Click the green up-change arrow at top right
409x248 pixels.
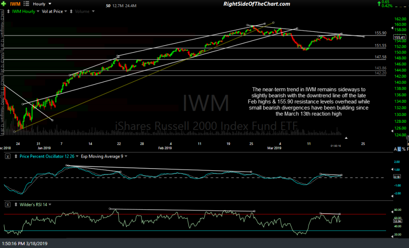point(379,3)
